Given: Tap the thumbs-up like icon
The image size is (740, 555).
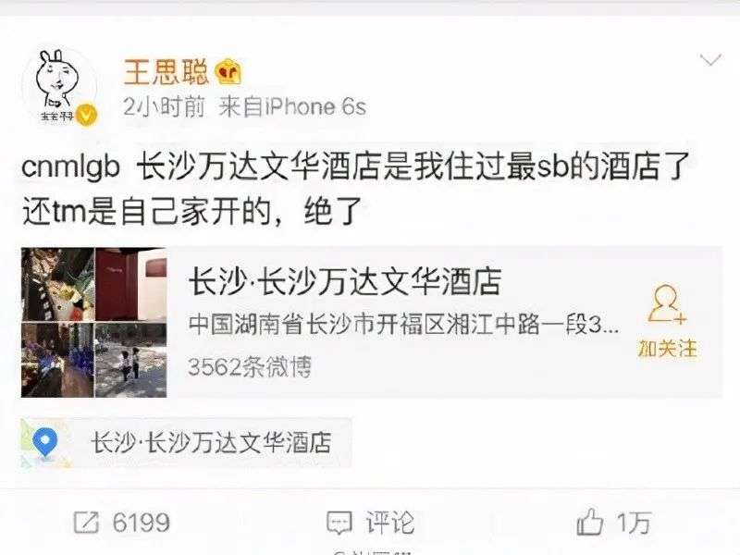Looking at the screenshot, I should [x=590, y=522].
